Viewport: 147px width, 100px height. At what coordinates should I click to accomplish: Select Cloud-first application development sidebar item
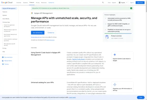coord(9,26)
